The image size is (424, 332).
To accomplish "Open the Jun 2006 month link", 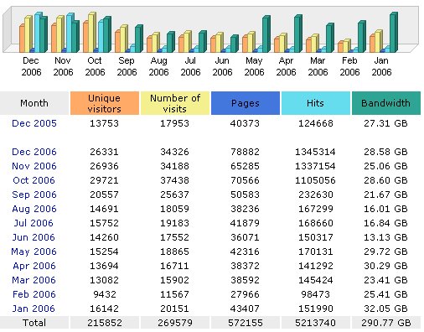I will pyautogui.click(x=34, y=237).
